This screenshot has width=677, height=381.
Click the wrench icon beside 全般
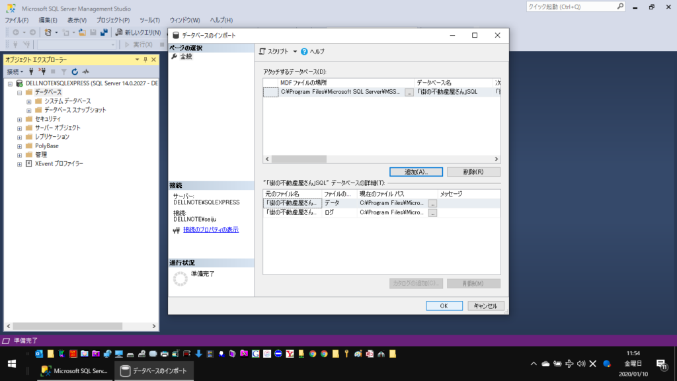click(x=175, y=57)
